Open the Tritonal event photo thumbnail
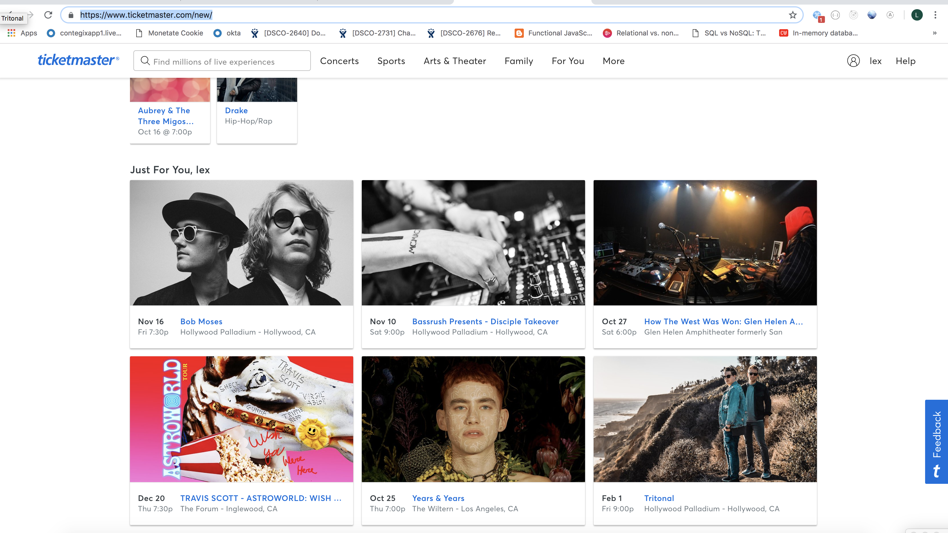Viewport: 948px width, 533px height. 705,419
